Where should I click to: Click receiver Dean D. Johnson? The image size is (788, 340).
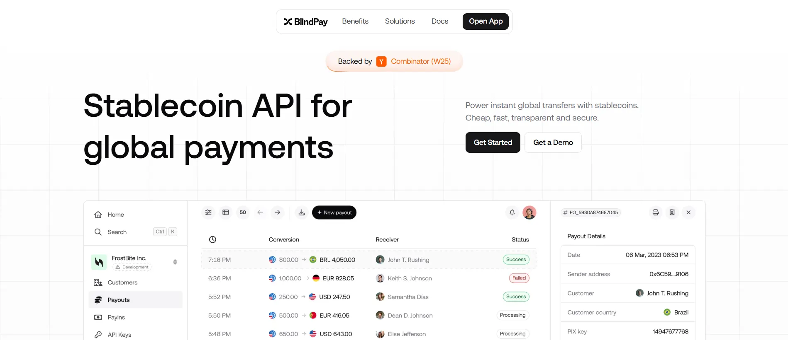pyautogui.click(x=410, y=316)
